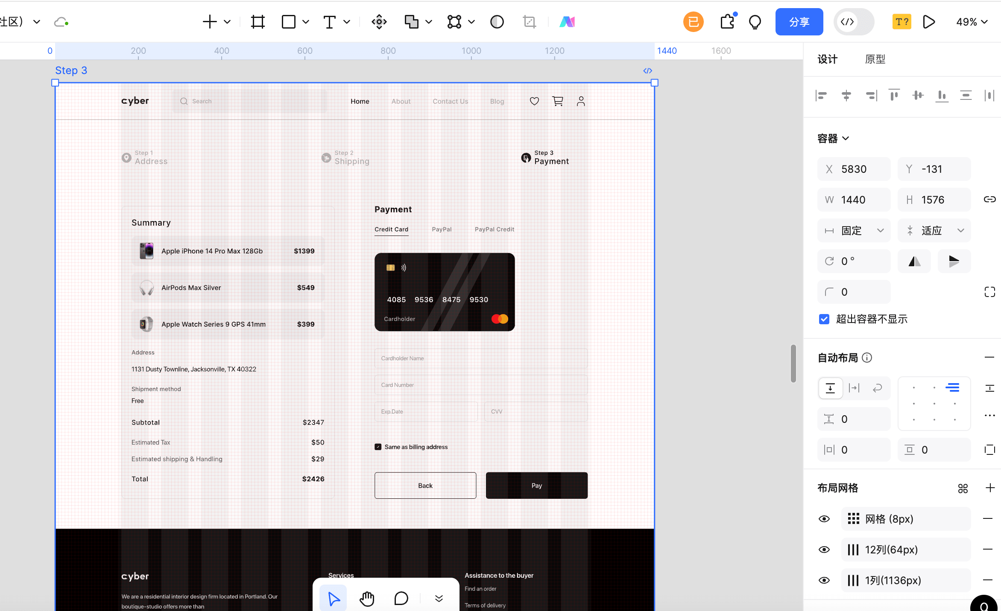Switch to the prototype tab

tap(875, 59)
